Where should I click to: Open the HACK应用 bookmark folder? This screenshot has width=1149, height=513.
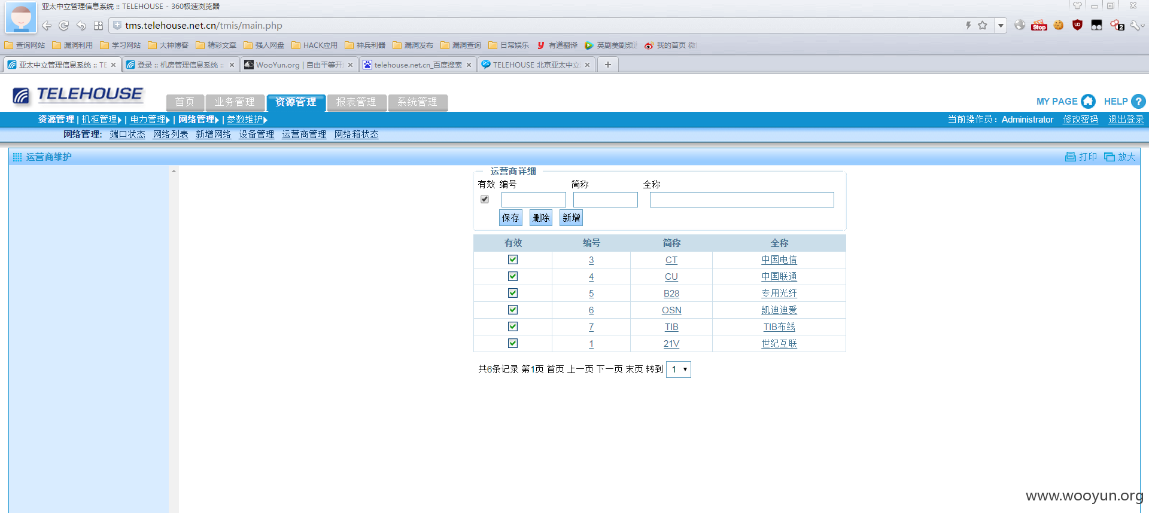tap(315, 45)
